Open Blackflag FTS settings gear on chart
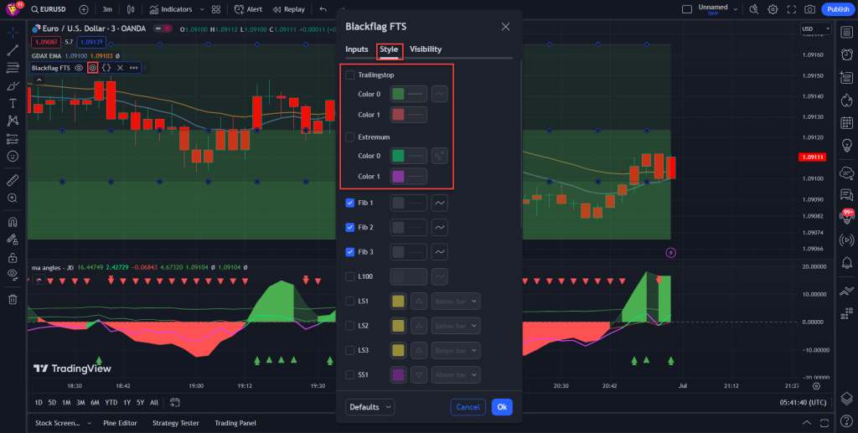Image resolution: width=858 pixels, height=433 pixels. click(92, 68)
